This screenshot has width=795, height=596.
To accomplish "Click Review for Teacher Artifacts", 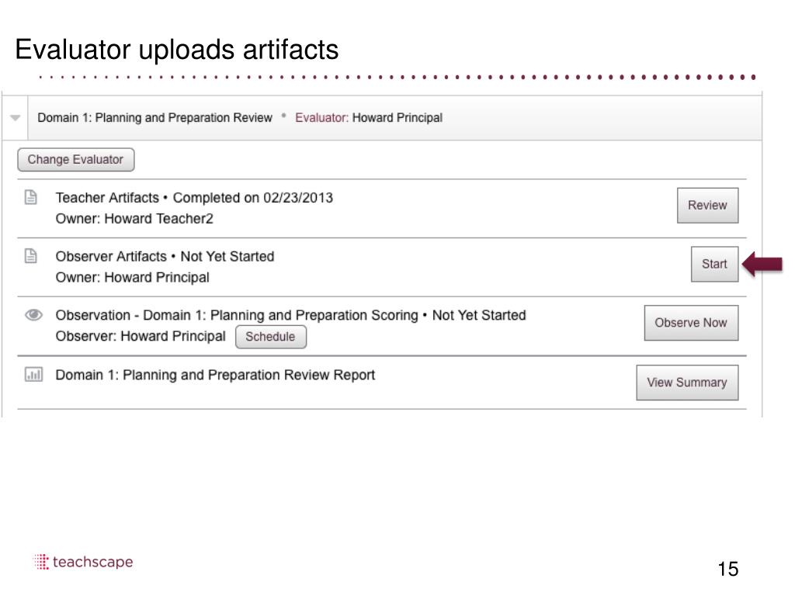I will (x=707, y=206).
